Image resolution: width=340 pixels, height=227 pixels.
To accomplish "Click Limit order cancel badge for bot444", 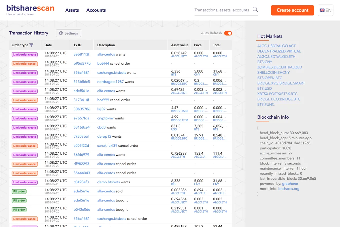I will click(25, 64).
